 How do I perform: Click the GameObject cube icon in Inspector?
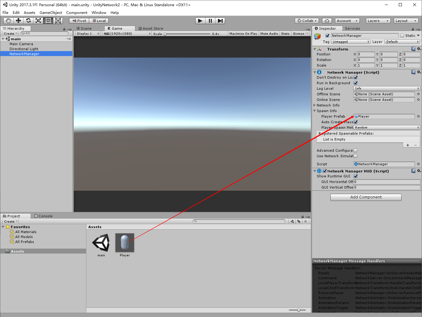tap(317, 37)
